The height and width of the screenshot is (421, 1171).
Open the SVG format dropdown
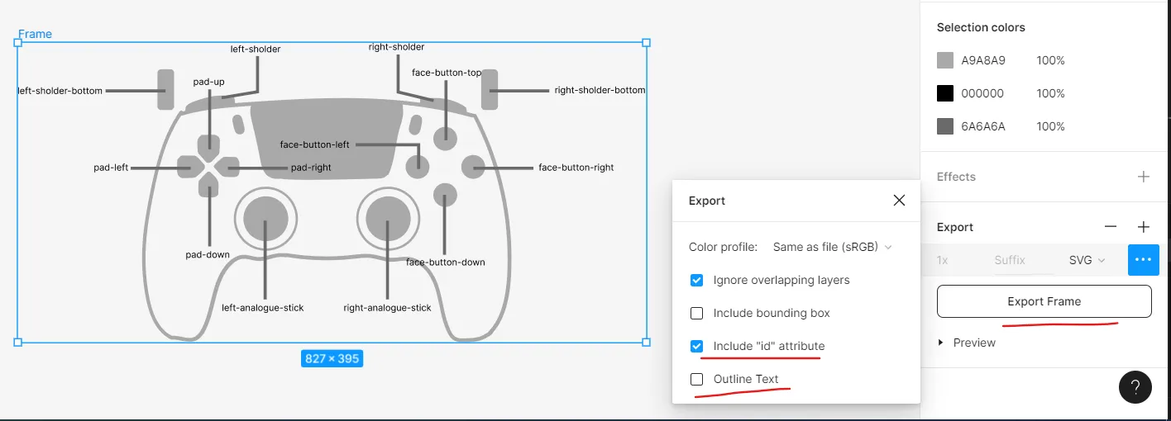click(1087, 260)
